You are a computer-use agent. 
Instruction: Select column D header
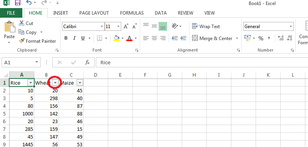[95, 75]
